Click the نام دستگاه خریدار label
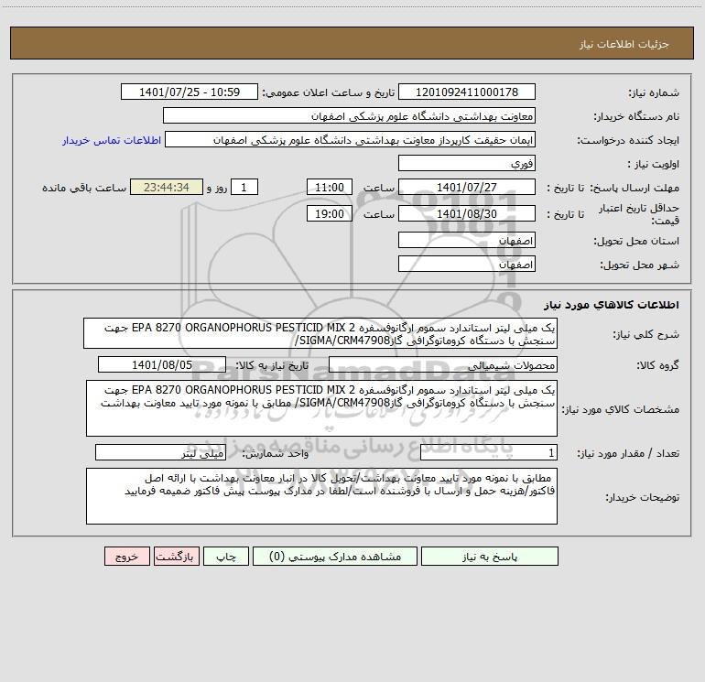This screenshot has width=705, height=682. pyautogui.click(x=636, y=116)
